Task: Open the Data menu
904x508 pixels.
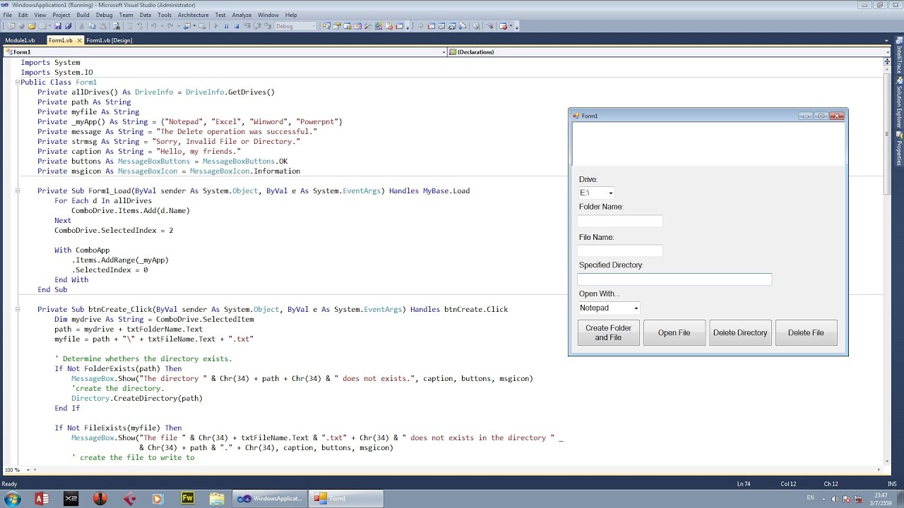Action: (145, 15)
